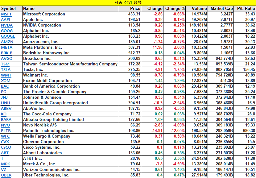Select the Microsoft Corporation name cell
Screen dimensions: 256x178
(x=71, y=14)
